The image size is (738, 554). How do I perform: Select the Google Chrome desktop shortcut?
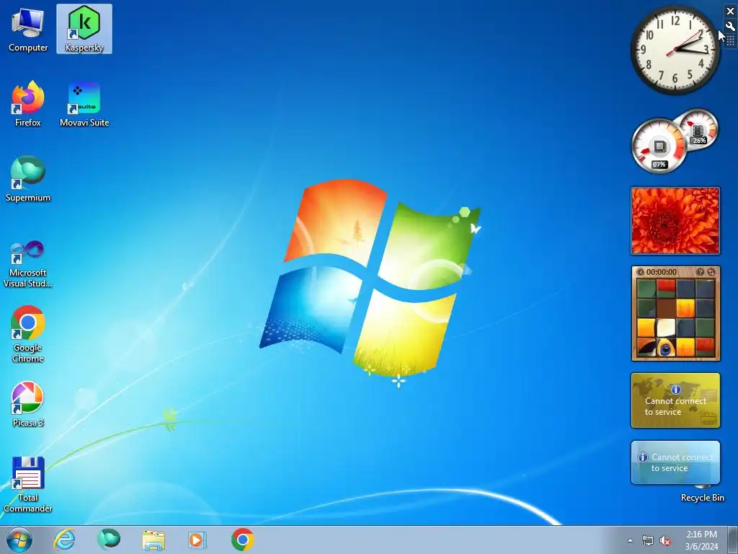coord(28,335)
